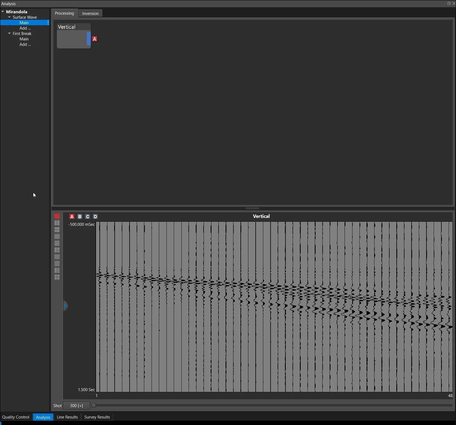Click Add ... under Surface Wave
Image resolution: width=456 pixels, height=425 pixels.
tap(25, 28)
